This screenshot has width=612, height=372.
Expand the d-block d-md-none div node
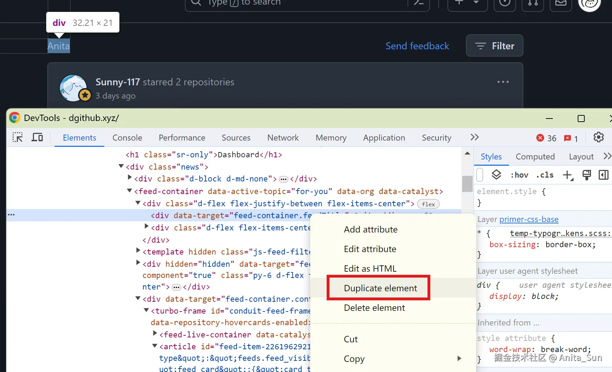(x=130, y=178)
